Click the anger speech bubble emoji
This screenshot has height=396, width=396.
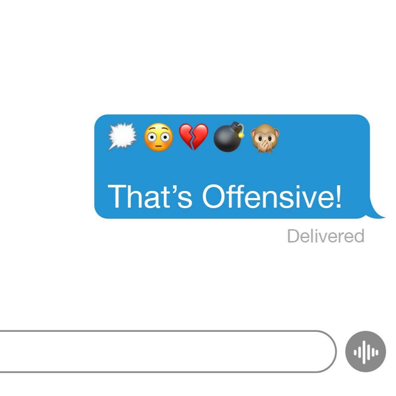click(122, 136)
